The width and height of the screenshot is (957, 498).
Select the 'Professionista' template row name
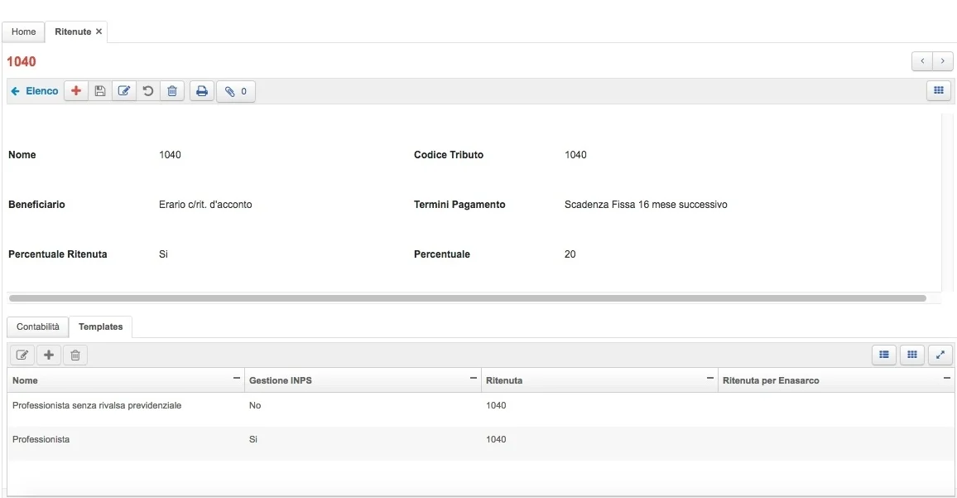click(41, 439)
